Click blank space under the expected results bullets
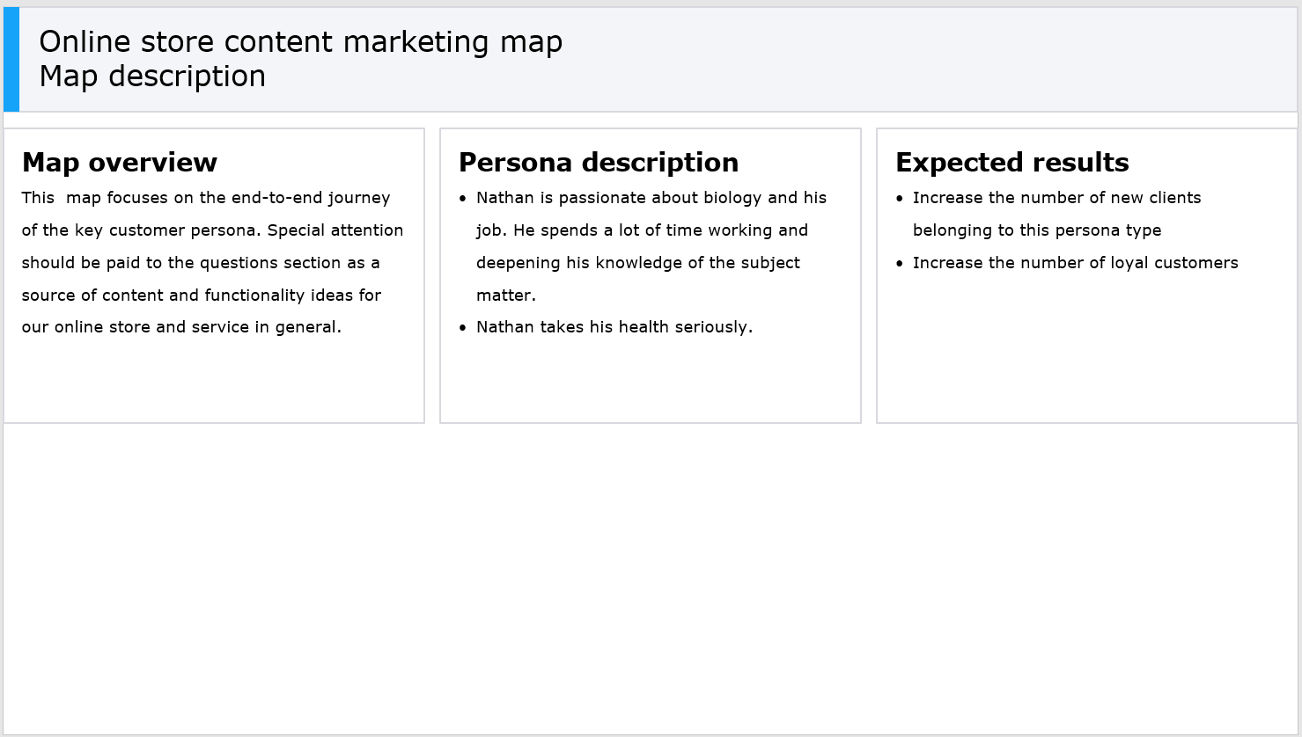This screenshot has width=1302, height=737. [x=1086, y=352]
